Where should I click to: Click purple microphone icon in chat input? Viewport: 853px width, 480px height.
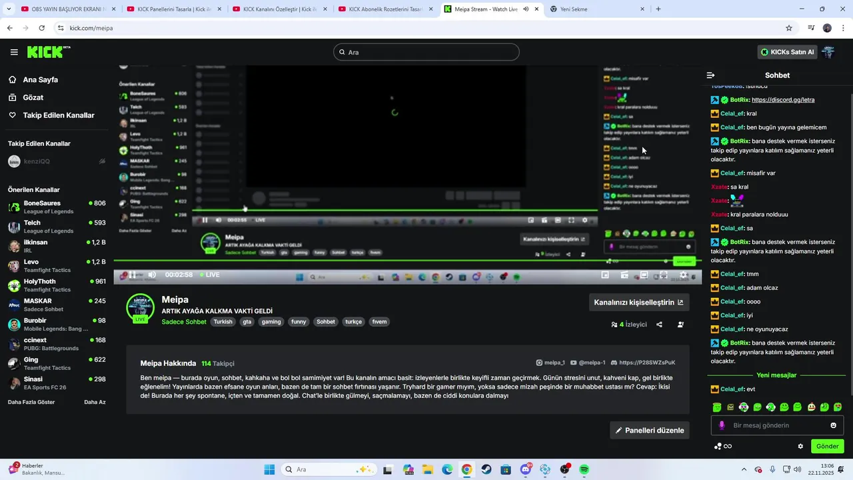722,425
